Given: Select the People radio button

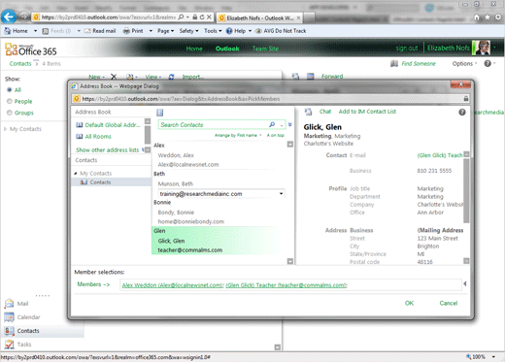Looking at the screenshot, I should click(x=10, y=101).
